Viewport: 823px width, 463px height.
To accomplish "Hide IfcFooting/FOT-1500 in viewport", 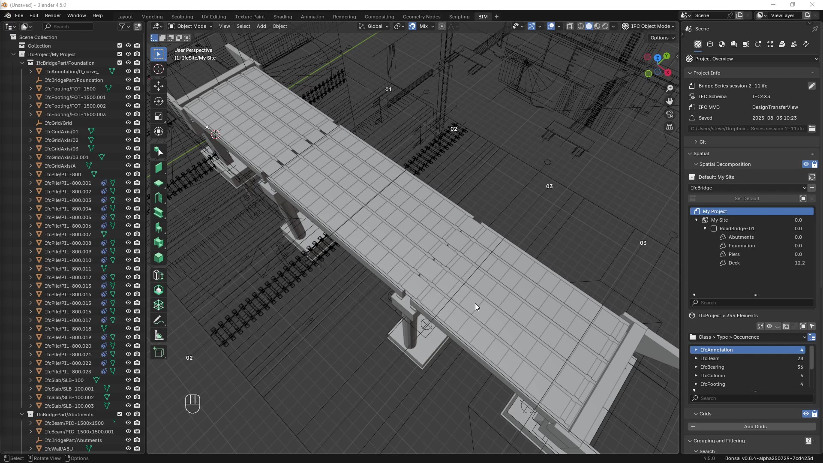I will 128,89.
